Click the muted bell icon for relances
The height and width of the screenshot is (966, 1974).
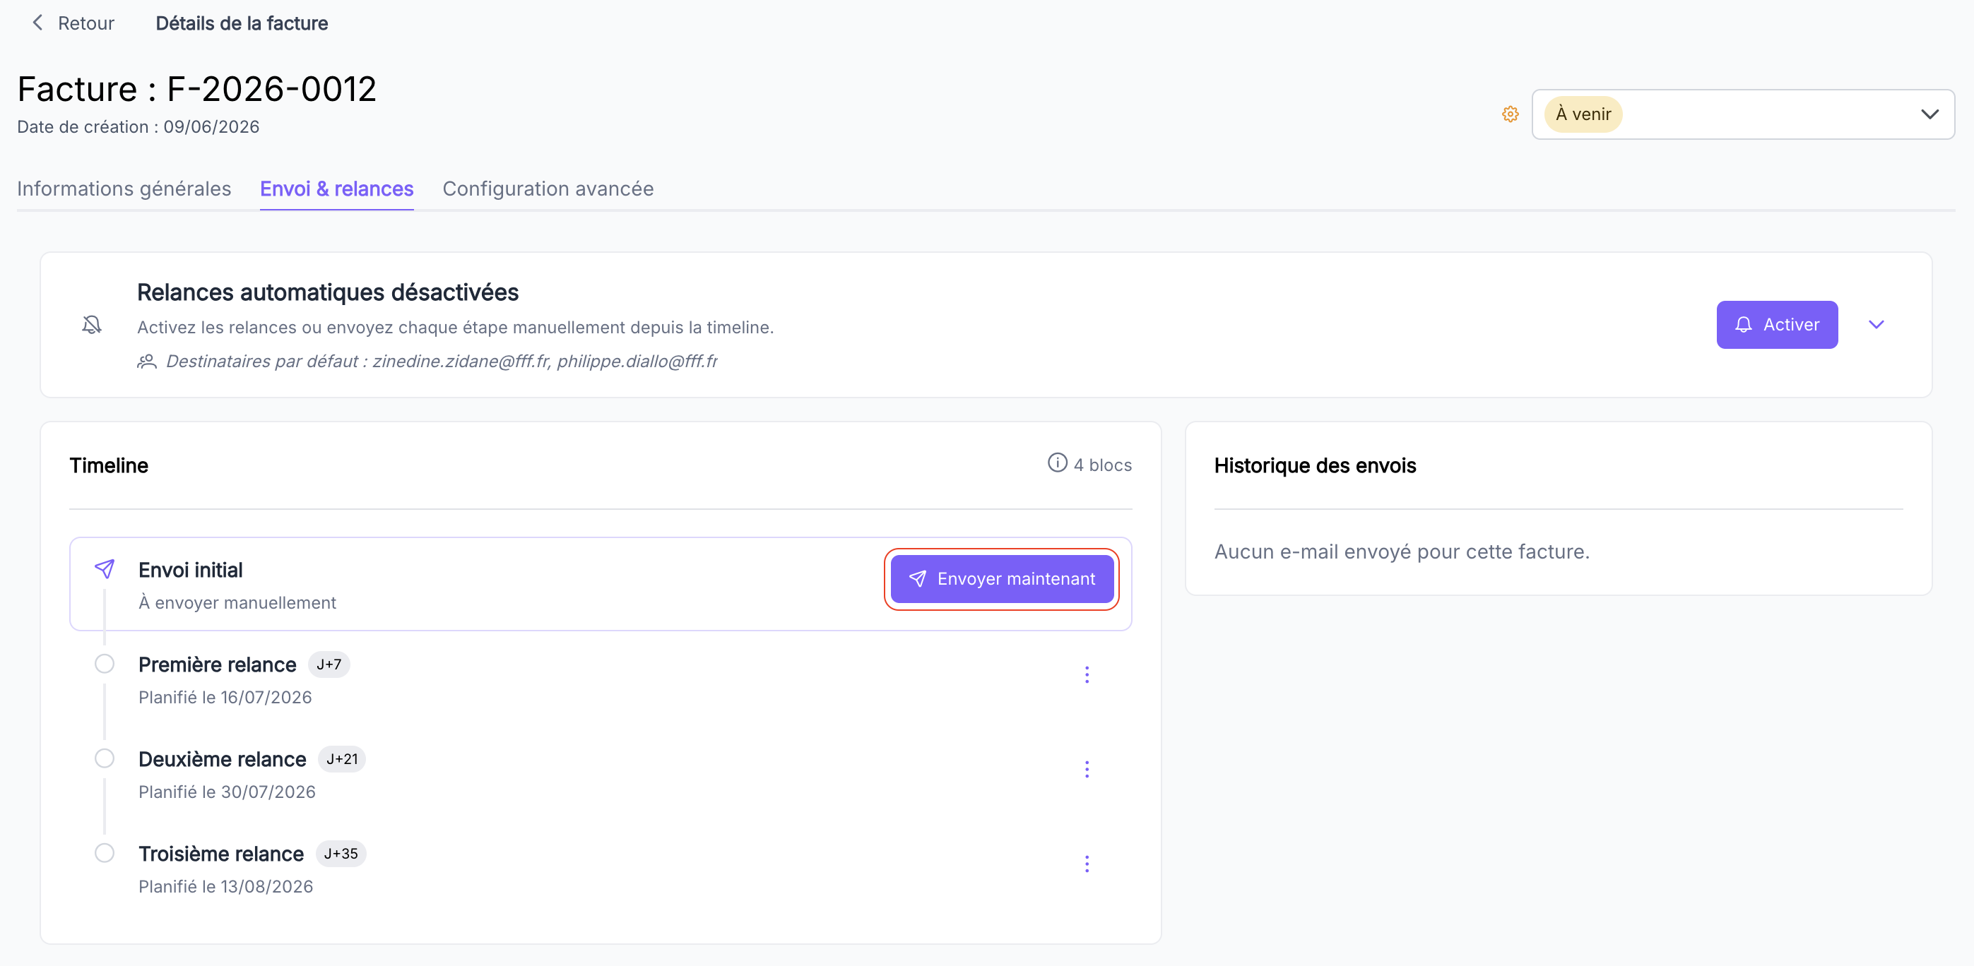tap(92, 325)
